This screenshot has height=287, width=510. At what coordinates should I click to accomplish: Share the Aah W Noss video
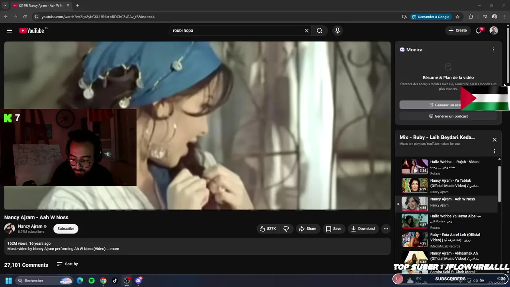(x=307, y=229)
